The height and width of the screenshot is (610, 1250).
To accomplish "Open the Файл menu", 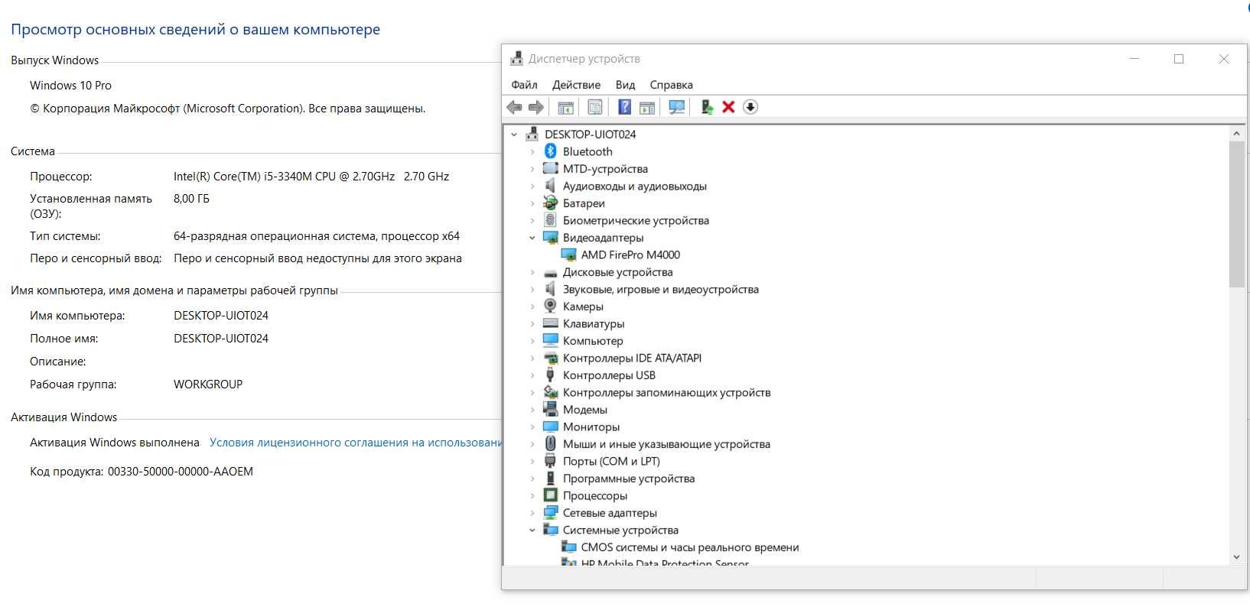I will (524, 85).
